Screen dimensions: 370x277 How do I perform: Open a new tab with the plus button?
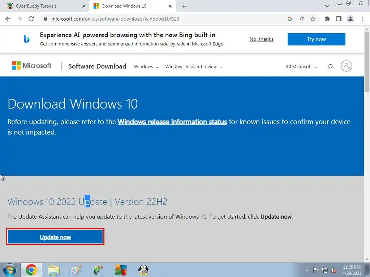(184, 6)
